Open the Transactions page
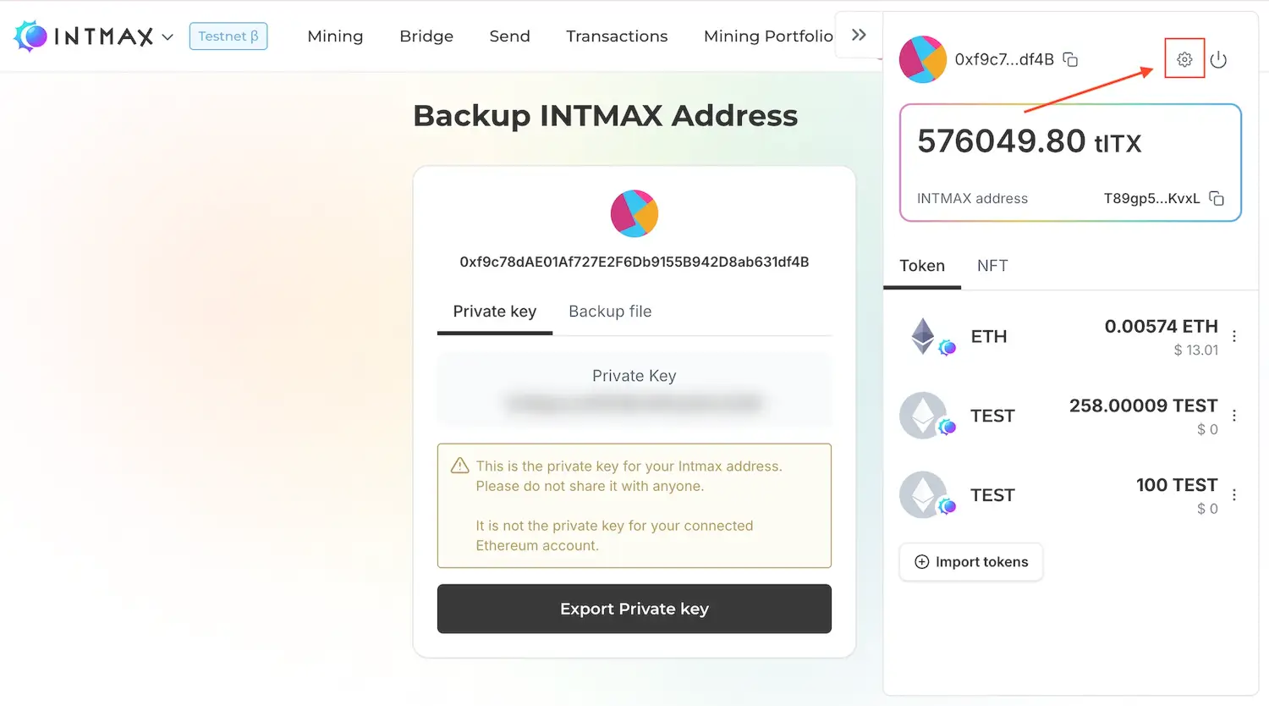Viewport: 1269px width, 706px height. (617, 36)
